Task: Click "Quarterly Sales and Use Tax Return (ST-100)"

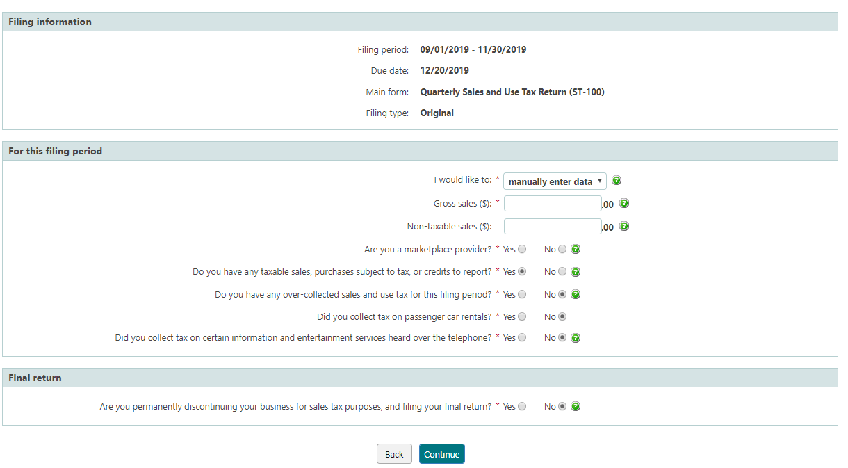Action: (512, 92)
